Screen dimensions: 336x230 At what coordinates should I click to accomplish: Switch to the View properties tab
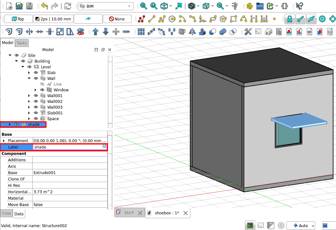[x=6, y=213]
